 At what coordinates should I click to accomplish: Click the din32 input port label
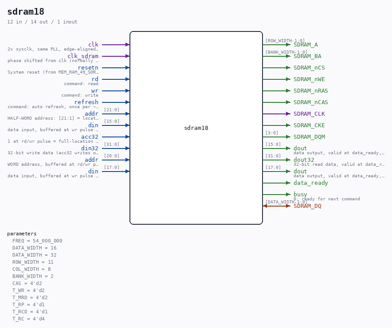click(x=90, y=148)
